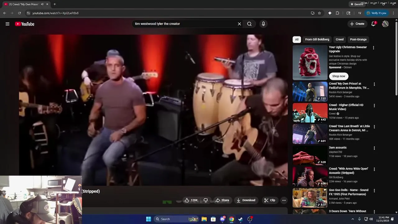Click the Create button
The image size is (398, 224).
[x=357, y=24]
